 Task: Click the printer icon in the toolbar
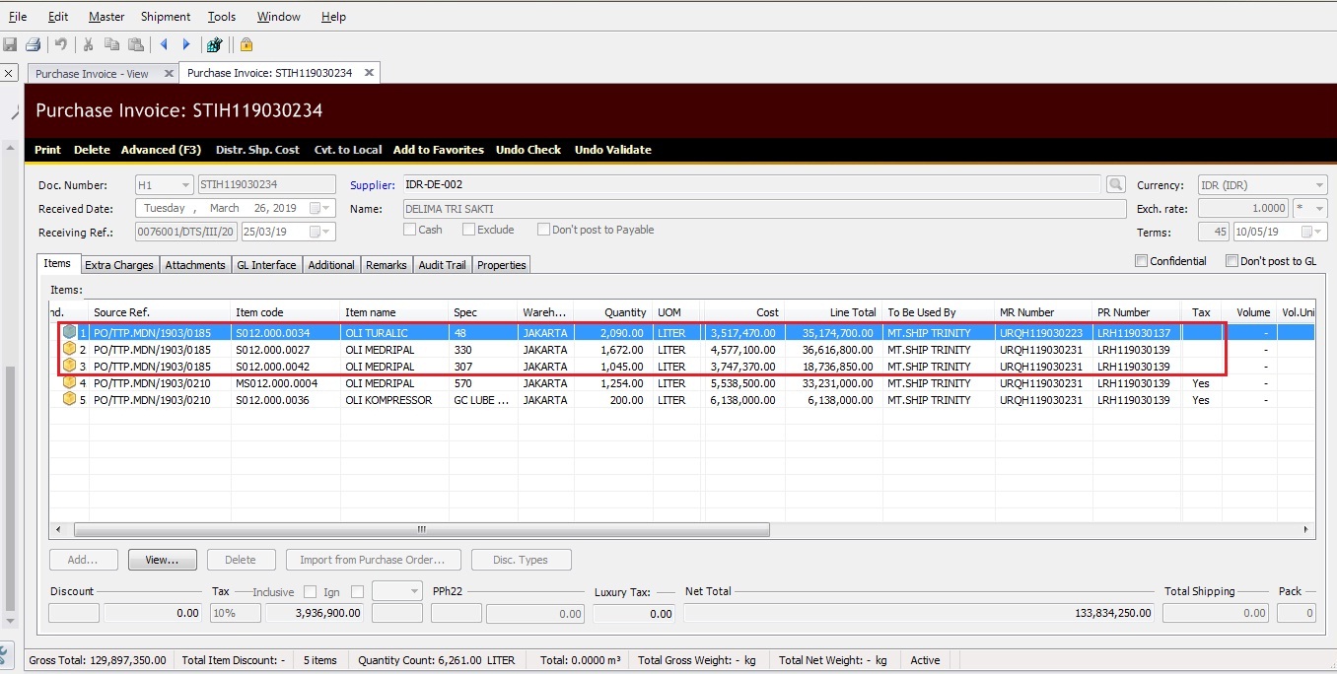click(x=33, y=44)
